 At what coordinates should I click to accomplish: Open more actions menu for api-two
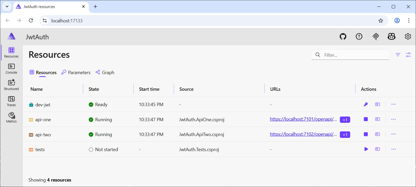(393, 134)
